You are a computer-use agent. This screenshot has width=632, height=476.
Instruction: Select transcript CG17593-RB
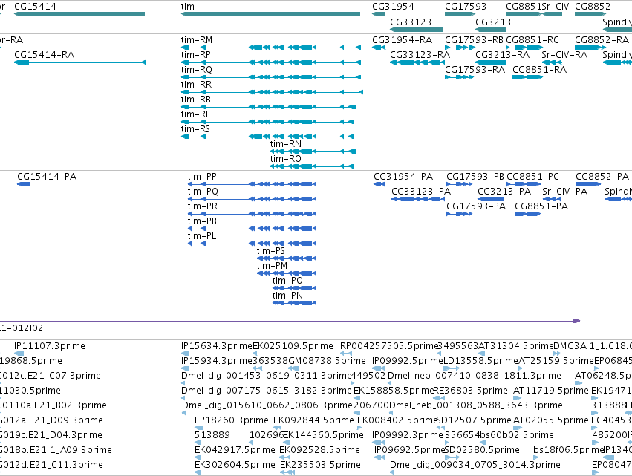tap(460, 48)
